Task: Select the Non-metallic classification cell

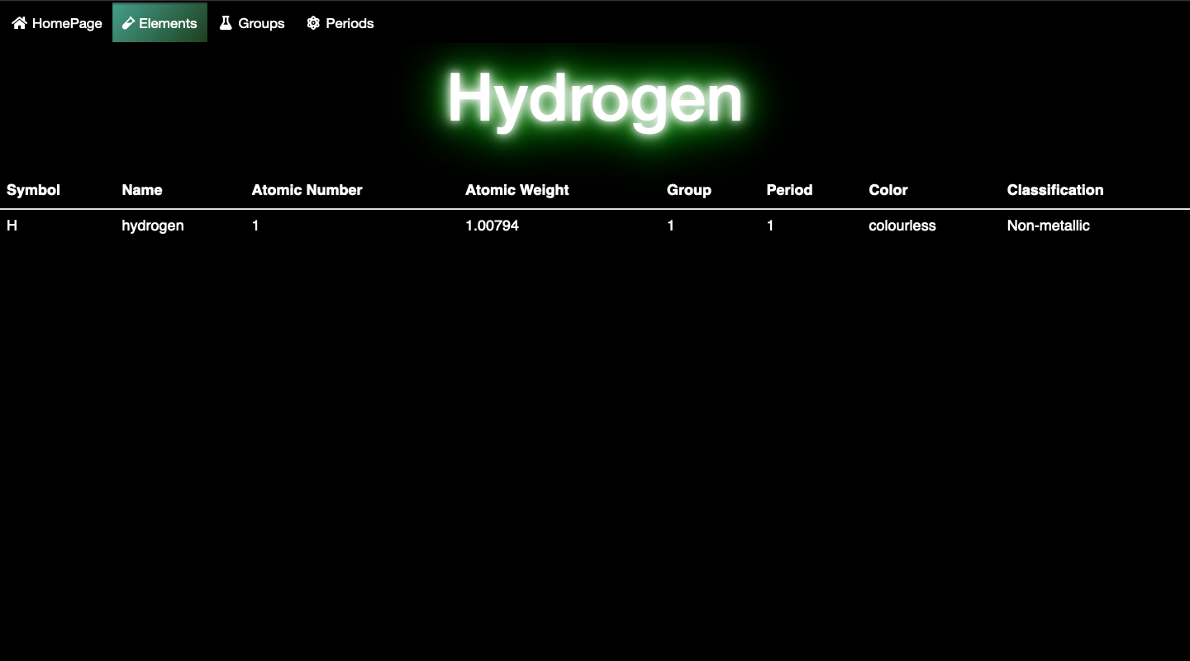Action: (1048, 226)
